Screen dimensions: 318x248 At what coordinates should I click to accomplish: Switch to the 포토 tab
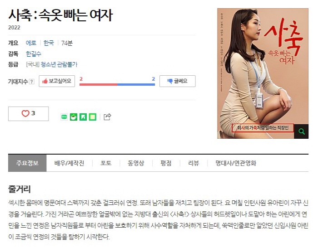click(106, 163)
